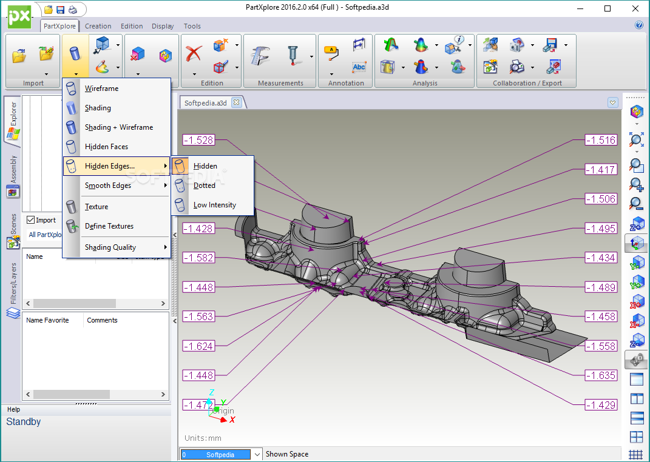Screen dimensions: 650x462
Task: Open the viewport tab list dropdown
Action: (x=613, y=102)
